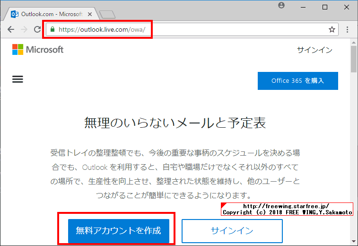Click scrollbar up arrow
The image size is (358, 246).
354,43
